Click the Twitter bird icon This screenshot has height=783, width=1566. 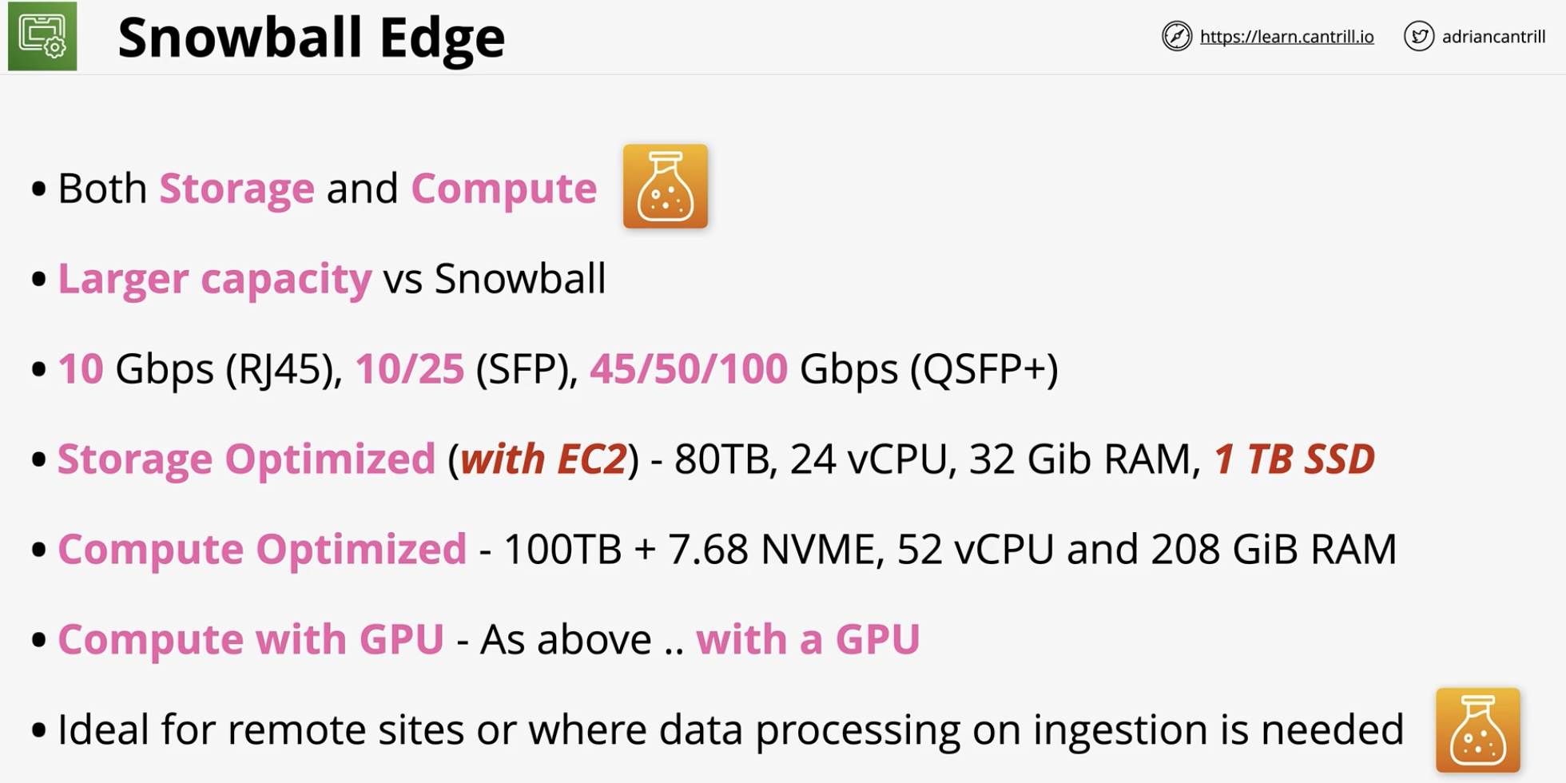1419,37
